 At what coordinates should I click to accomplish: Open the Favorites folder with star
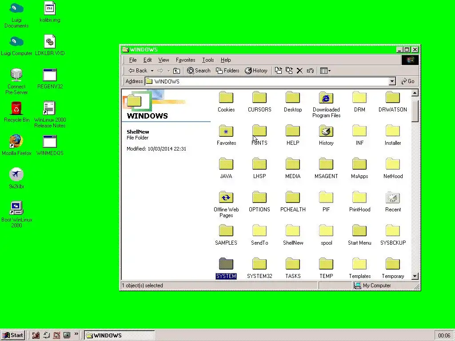[226, 135]
